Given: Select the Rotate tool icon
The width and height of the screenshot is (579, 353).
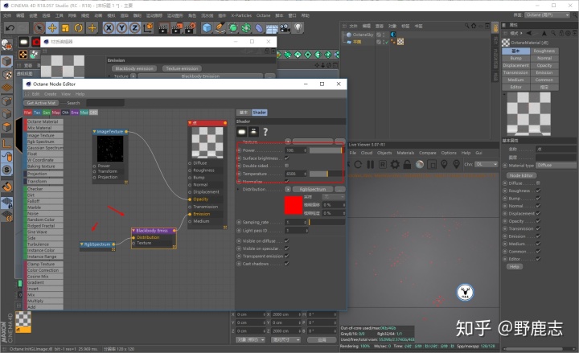Looking at the screenshot, I should click(78, 27).
